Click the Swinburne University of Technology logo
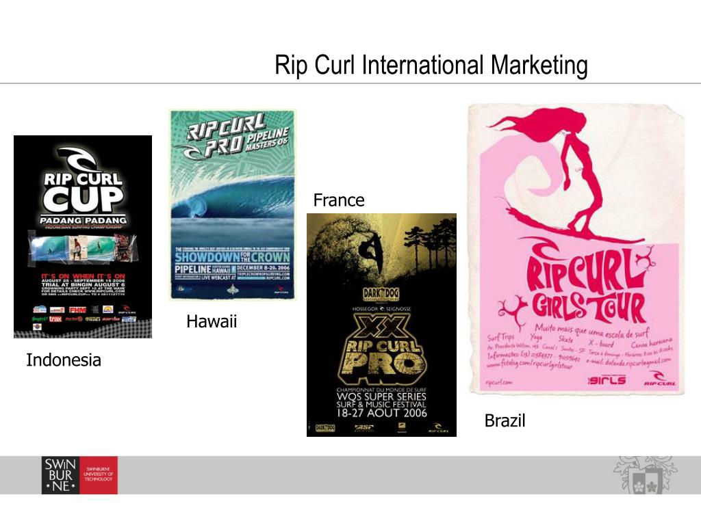The image size is (701, 525). (79, 475)
